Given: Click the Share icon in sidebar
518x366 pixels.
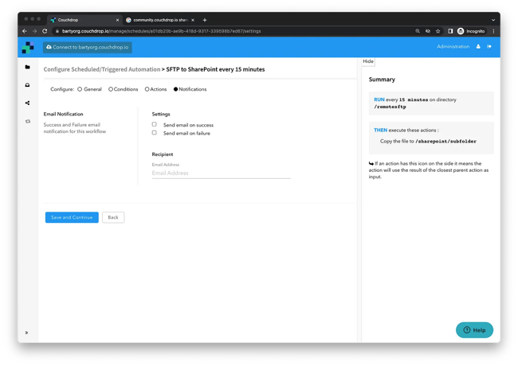Looking at the screenshot, I should pyautogui.click(x=28, y=103).
